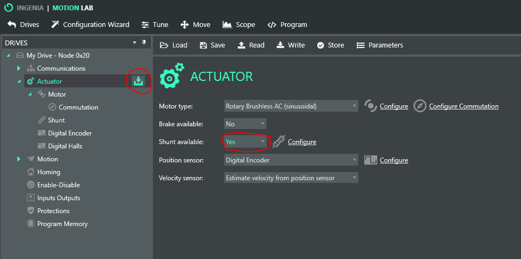
Task: Open the Motor type dropdown
Action: [x=291, y=106]
